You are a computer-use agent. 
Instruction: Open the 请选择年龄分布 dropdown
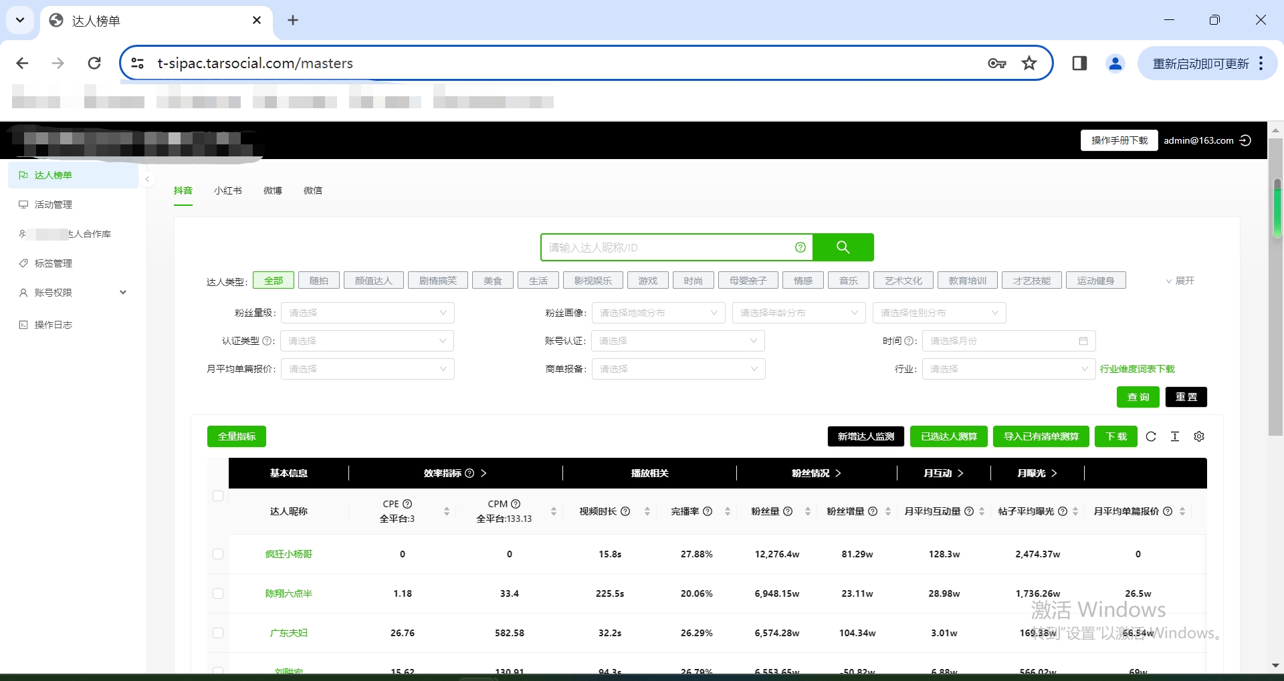coord(799,313)
